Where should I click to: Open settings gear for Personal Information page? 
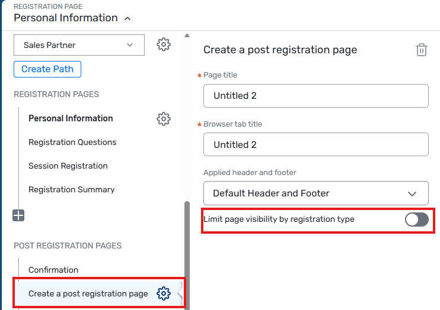(x=164, y=118)
